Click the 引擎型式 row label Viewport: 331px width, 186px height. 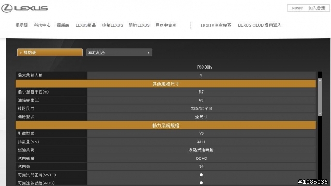(26, 133)
